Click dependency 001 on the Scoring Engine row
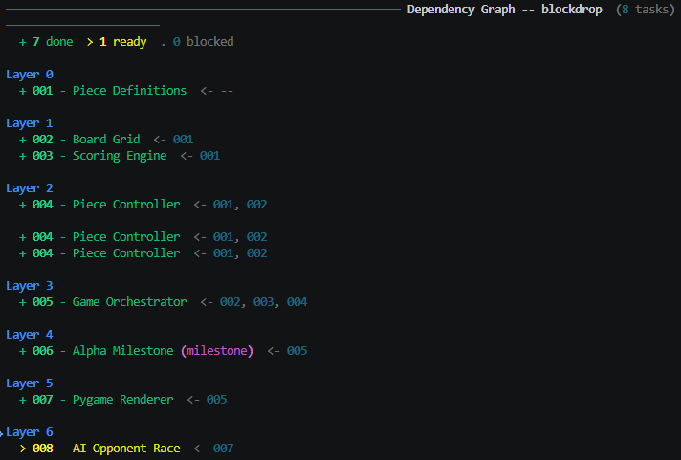Viewport: 681px width, 460px height. coord(209,156)
